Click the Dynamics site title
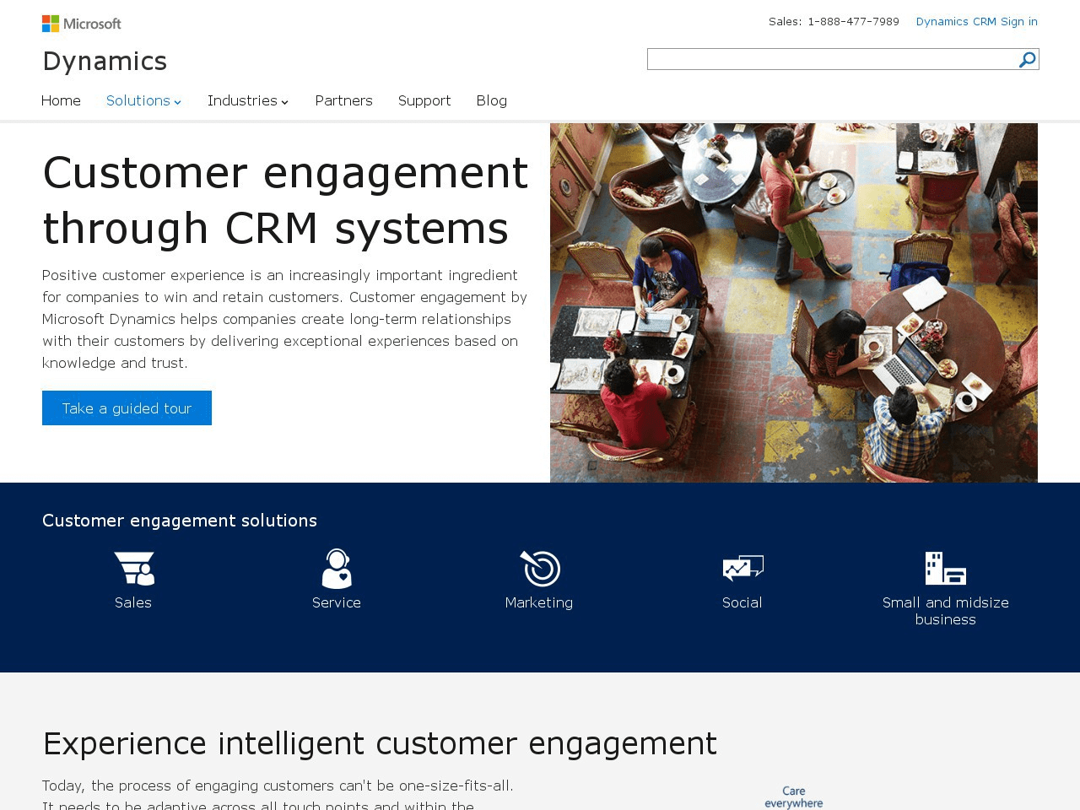Viewport: 1080px width, 810px height. coord(105,61)
